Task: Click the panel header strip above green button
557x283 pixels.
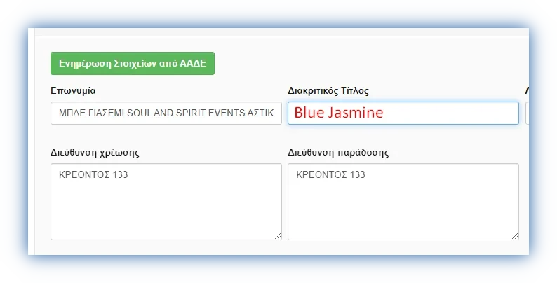Action: [281, 32]
